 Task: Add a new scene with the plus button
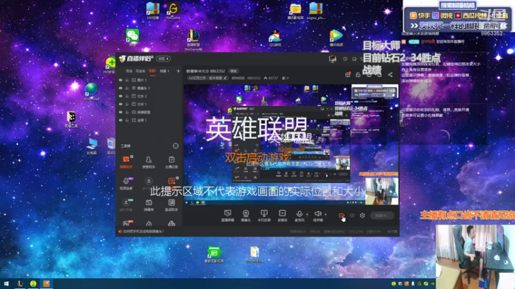pos(178,71)
